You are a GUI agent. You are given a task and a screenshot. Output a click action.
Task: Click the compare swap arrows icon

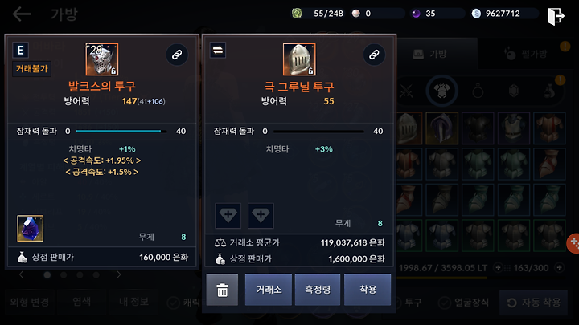pyautogui.click(x=218, y=51)
